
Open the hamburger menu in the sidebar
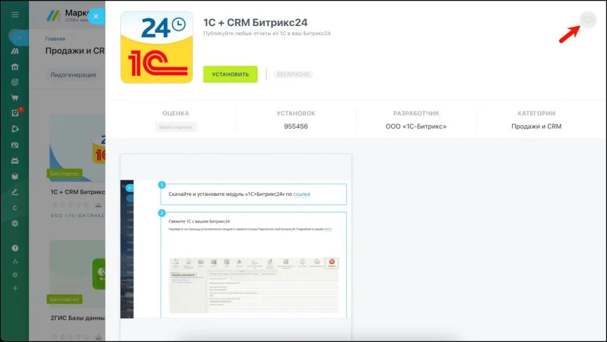tap(15, 15)
